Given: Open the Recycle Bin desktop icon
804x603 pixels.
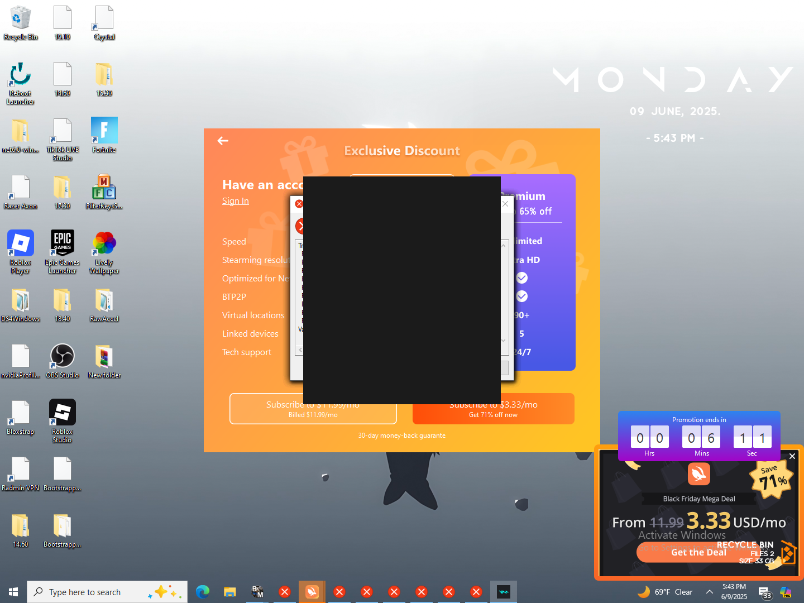Looking at the screenshot, I should (x=21, y=23).
